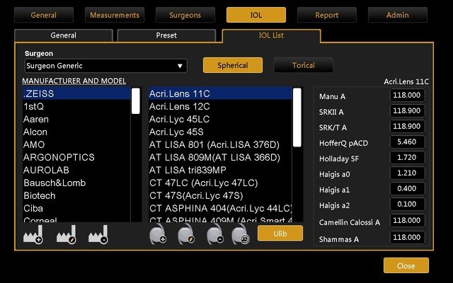Click the delete IOL lens icon
The image size is (453, 283).
coord(215,235)
